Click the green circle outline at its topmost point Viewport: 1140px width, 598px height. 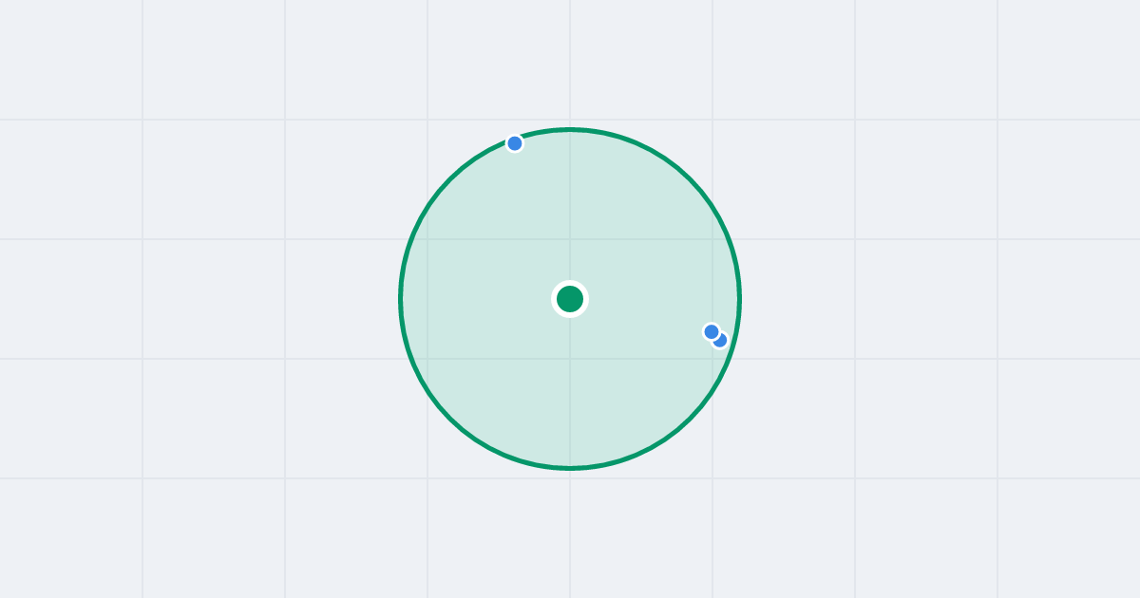570,129
